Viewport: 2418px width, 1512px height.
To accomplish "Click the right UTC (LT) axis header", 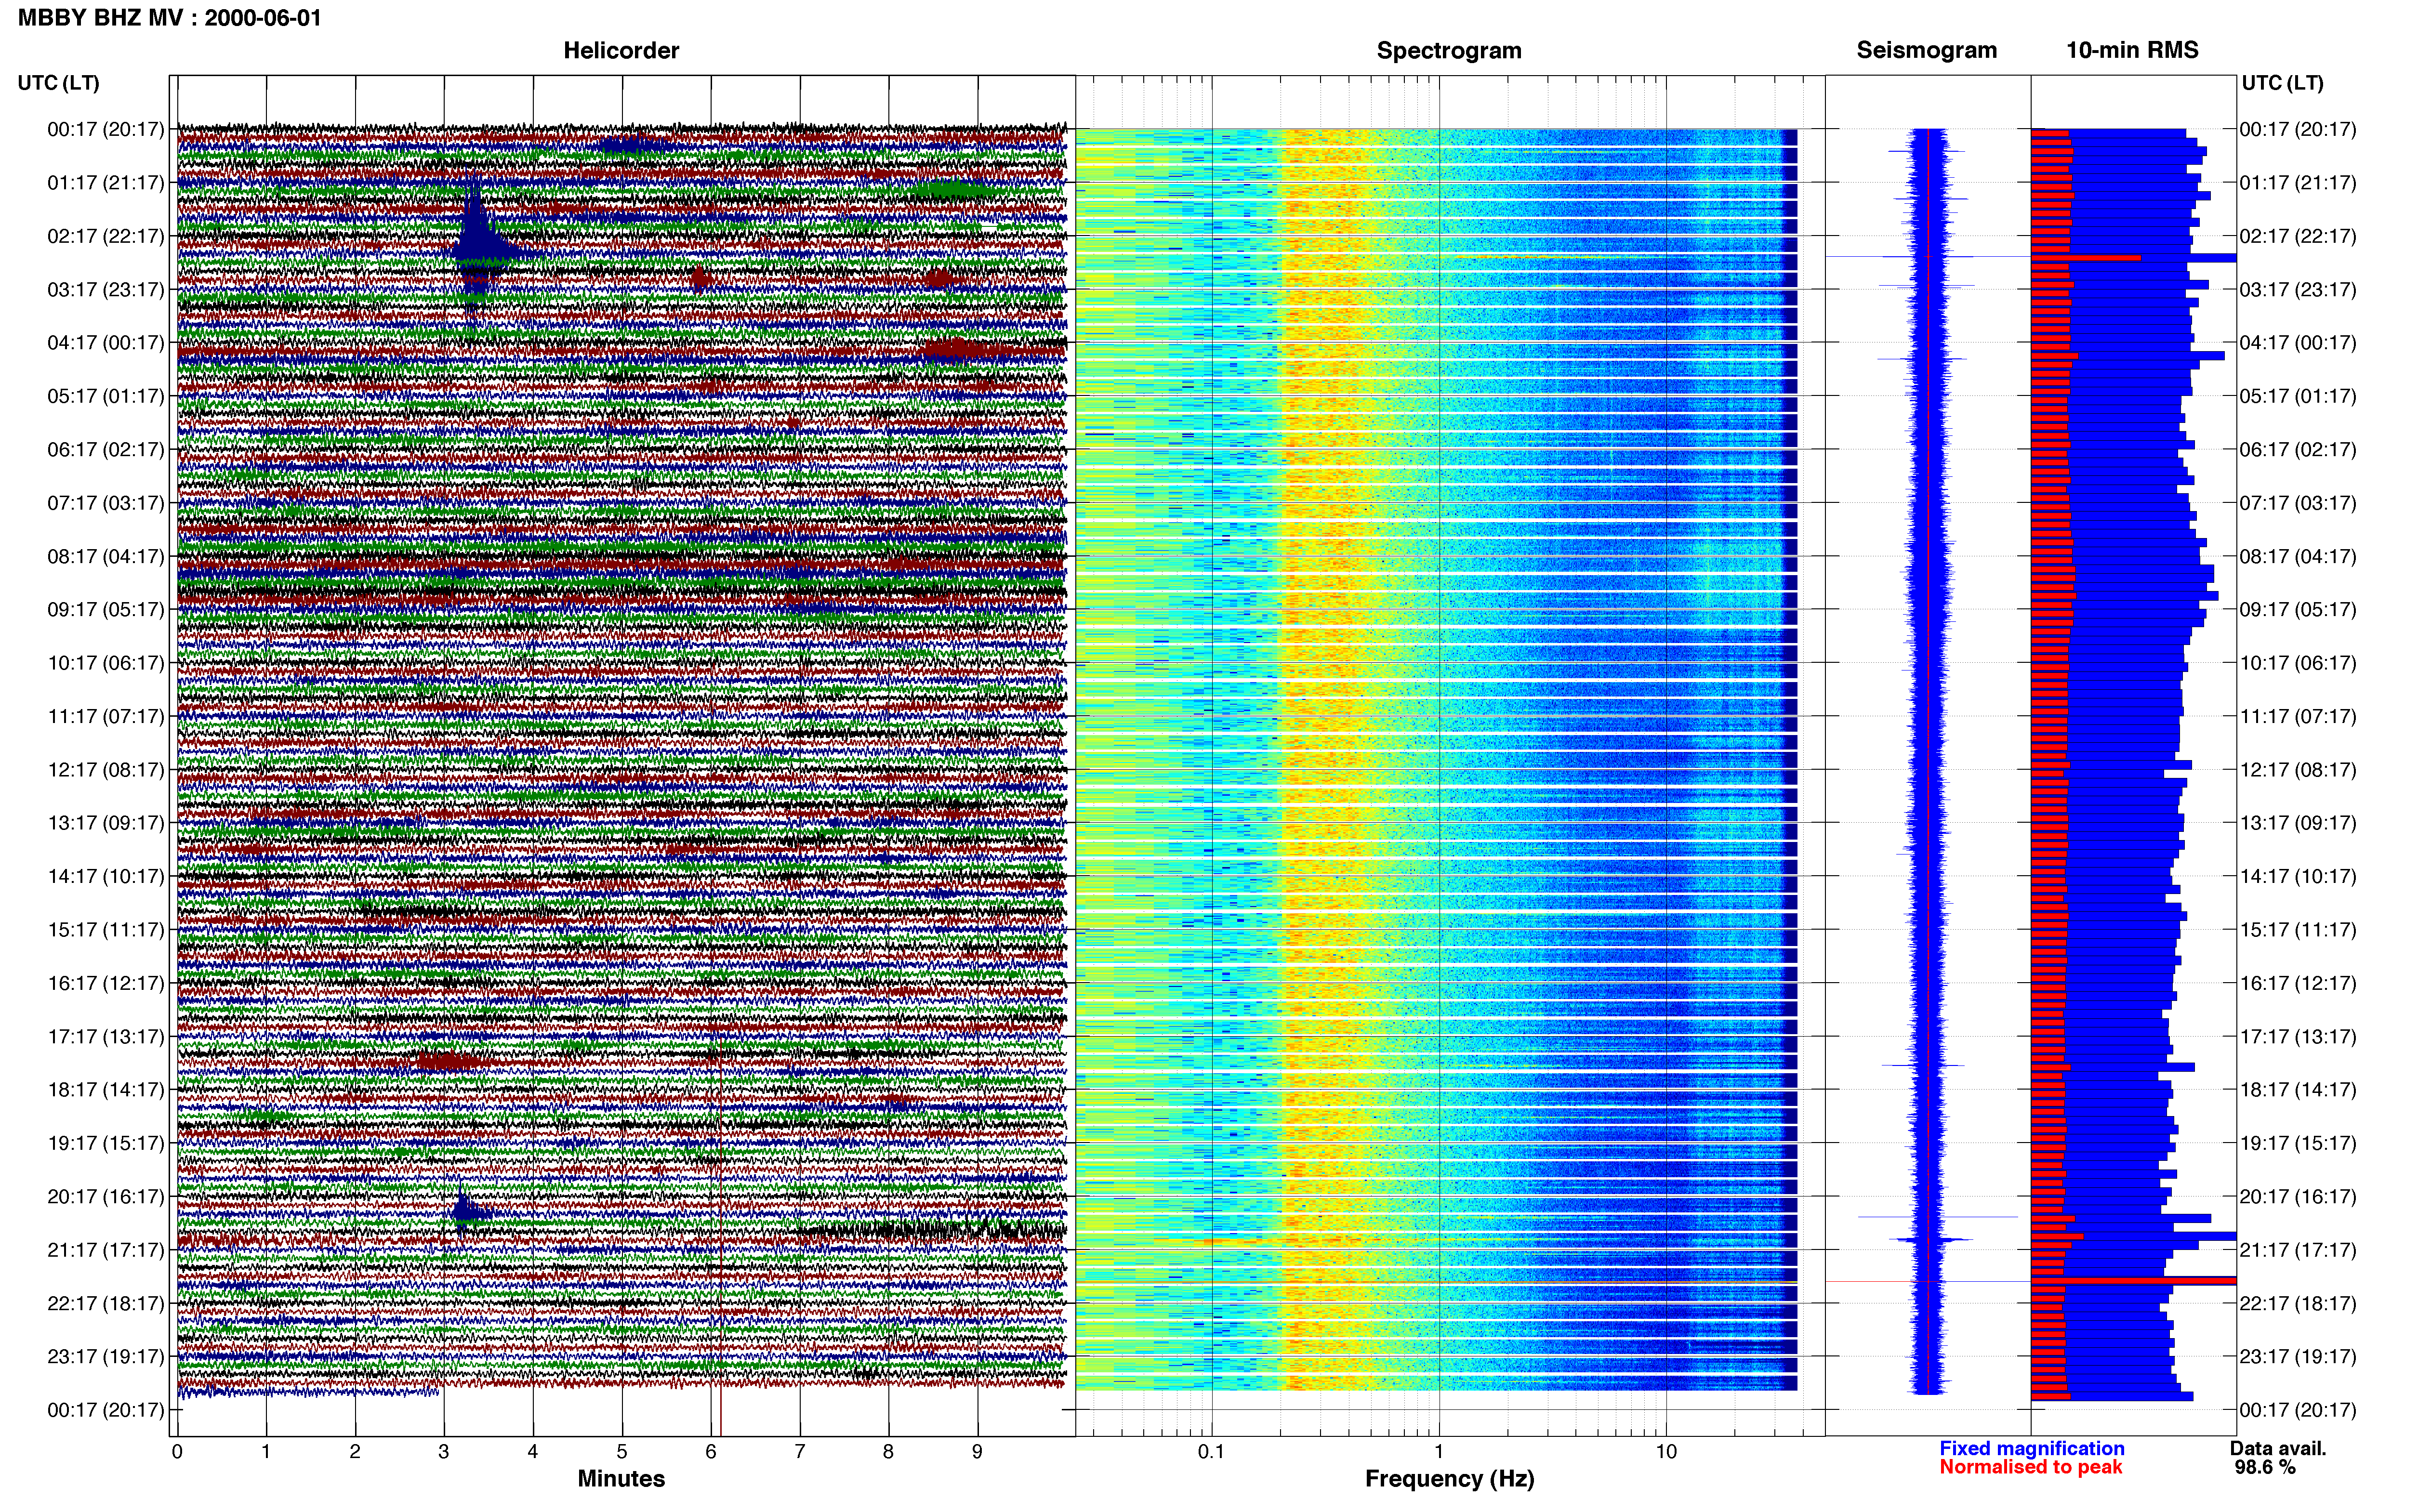I will pyautogui.click(x=2282, y=83).
